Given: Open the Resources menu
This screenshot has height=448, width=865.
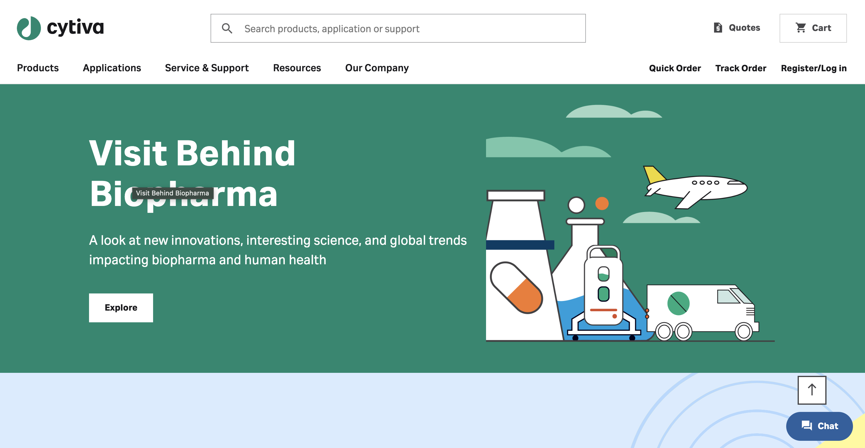Looking at the screenshot, I should pyautogui.click(x=297, y=68).
